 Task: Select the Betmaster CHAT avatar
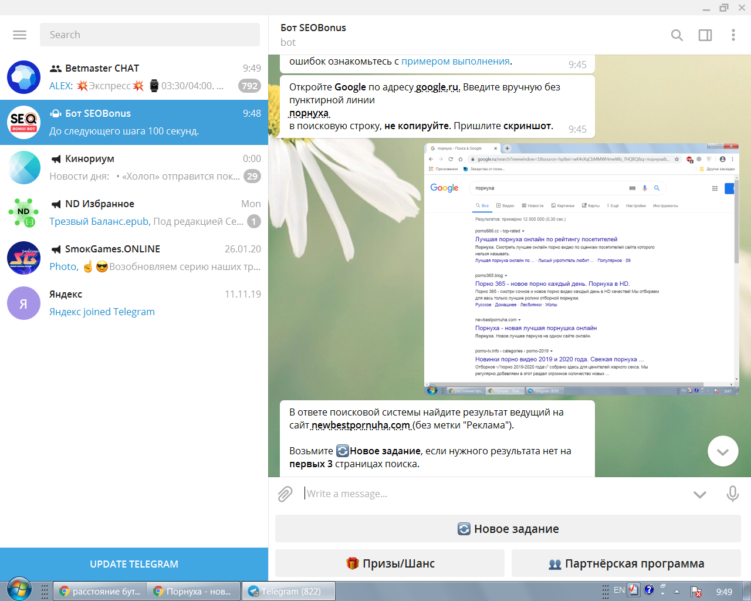(x=24, y=77)
